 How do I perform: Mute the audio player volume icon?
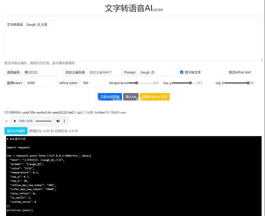58,121
